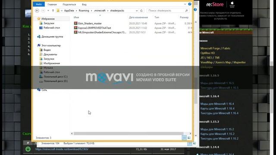Click the magnifier icon in search box

point(186,10)
